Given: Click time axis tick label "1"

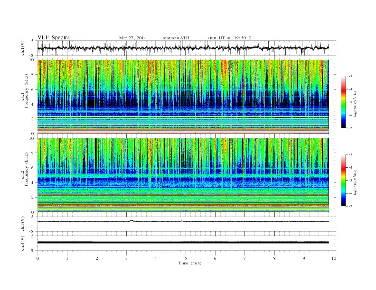Looking at the screenshot, I should (67, 258).
